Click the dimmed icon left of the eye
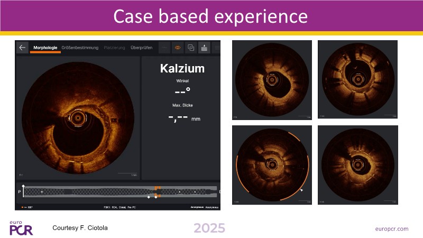 tap(164, 48)
